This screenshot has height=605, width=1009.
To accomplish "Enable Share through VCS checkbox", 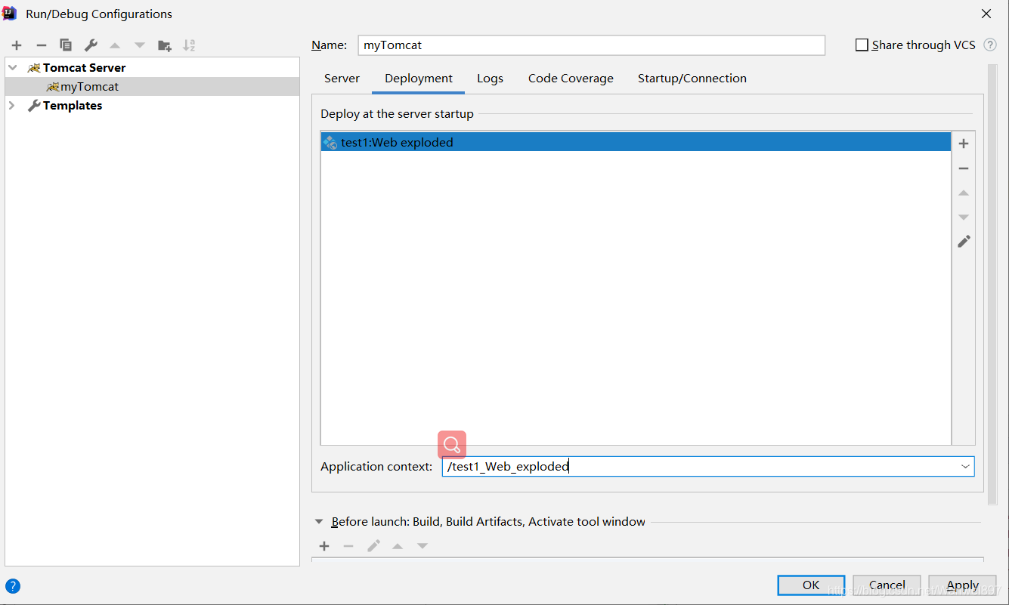I will point(862,45).
